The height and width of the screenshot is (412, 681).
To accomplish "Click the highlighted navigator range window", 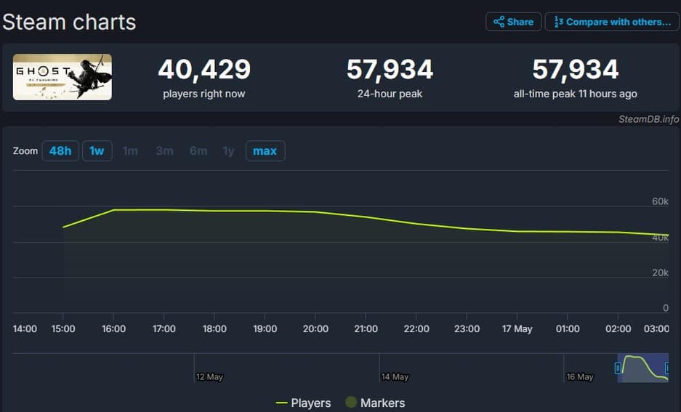I will [643, 368].
